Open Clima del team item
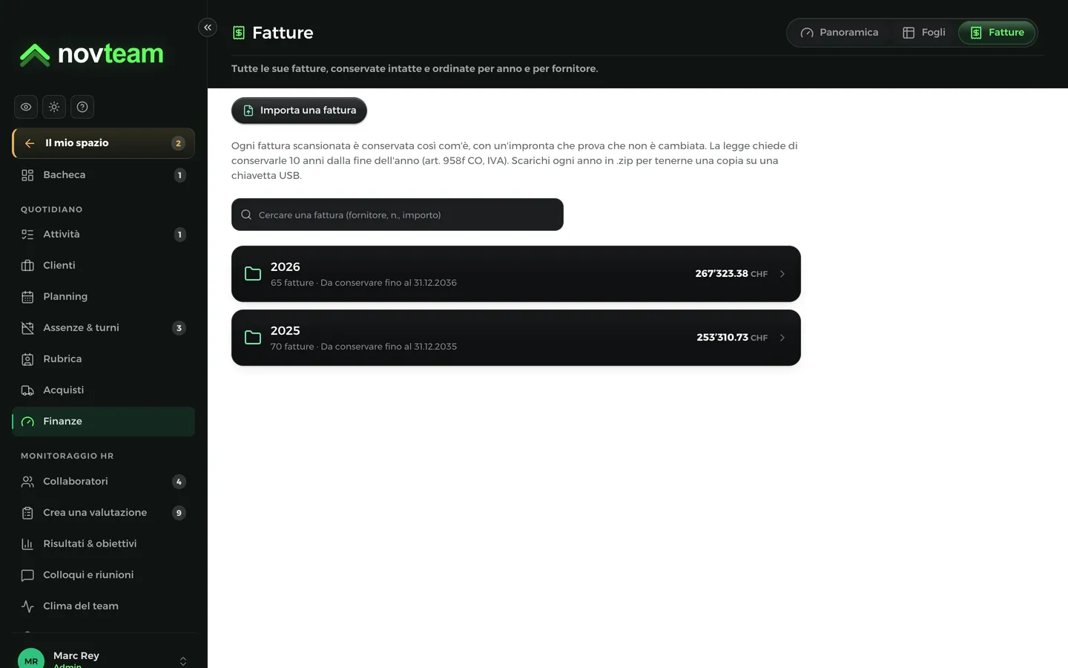Viewport: 1068px width, 668px height. coord(103,606)
